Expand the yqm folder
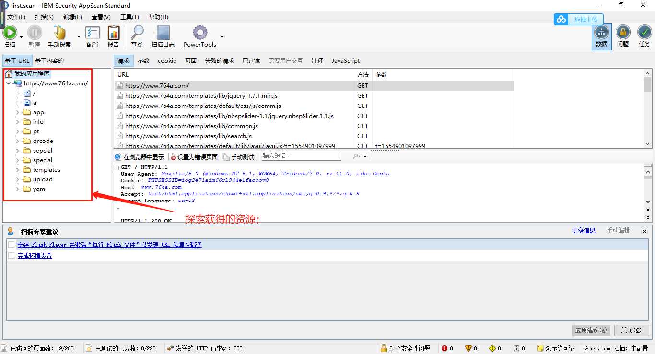 coord(18,189)
